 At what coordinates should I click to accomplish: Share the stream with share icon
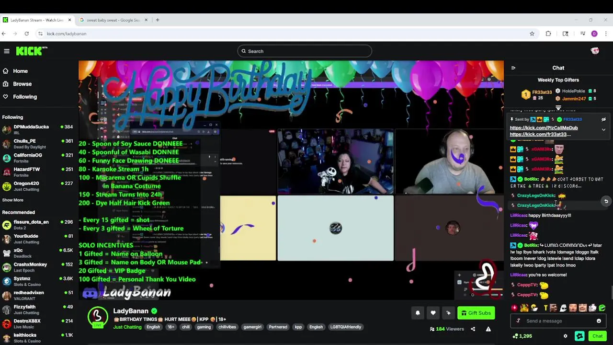tap(473, 329)
